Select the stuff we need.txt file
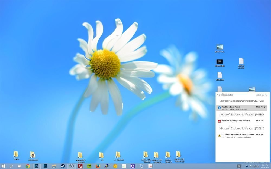The width and height of the screenshot is (271, 169). (x=241, y=63)
